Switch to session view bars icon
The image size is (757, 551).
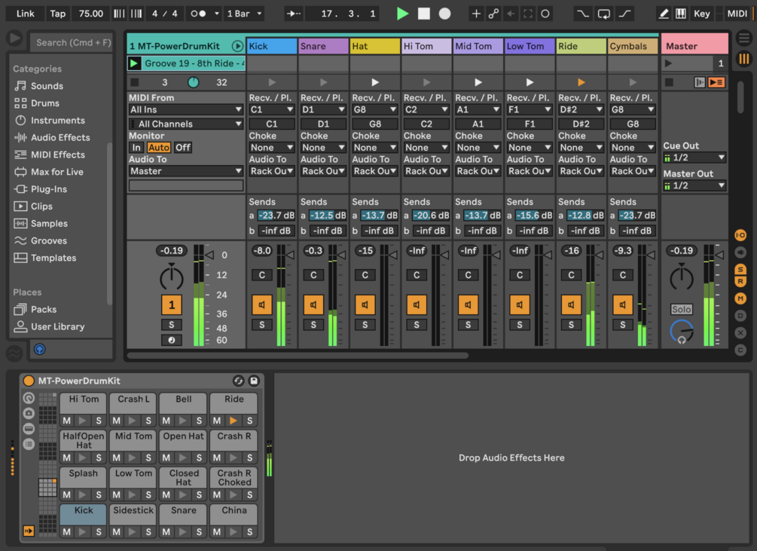pos(744,59)
